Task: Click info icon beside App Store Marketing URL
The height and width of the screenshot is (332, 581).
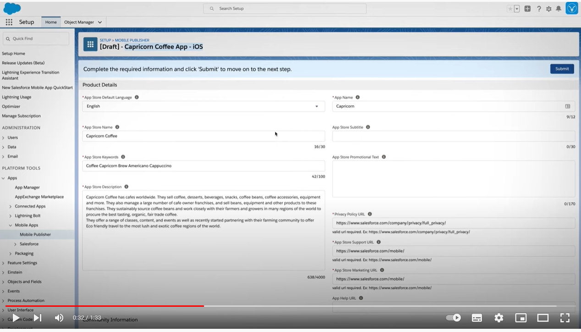Action: pos(382,270)
